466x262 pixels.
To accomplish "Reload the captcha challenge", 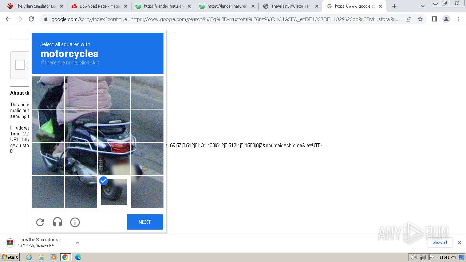I will pyautogui.click(x=40, y=222).
